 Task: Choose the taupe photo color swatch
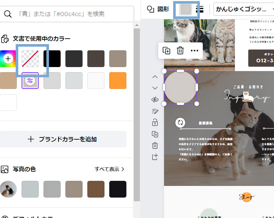[x=74, y=189]
